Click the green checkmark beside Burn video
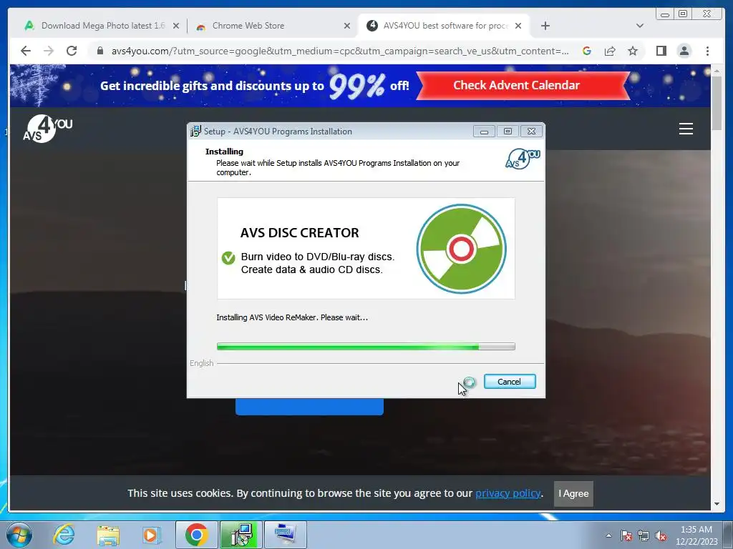The width and height of the screenshot is (733, 549). point(228,257)
